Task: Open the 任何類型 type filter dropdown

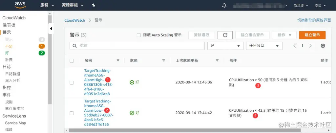Action: pos(264,46)
